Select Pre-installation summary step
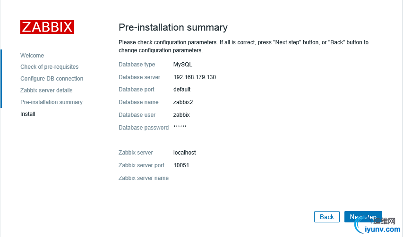This screenshot has width=403, height=237. pyautogui.click(x=51, y=102)
